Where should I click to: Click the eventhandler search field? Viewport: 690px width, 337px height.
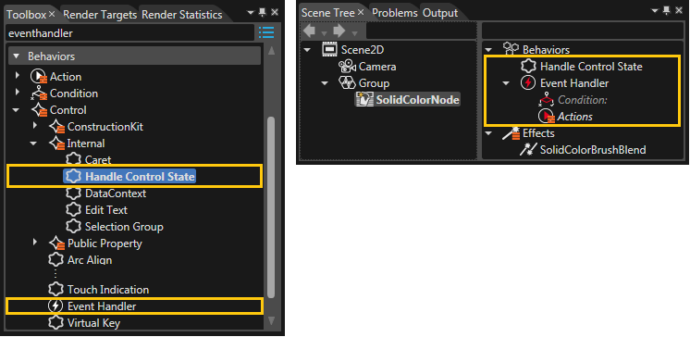[129, 33]
